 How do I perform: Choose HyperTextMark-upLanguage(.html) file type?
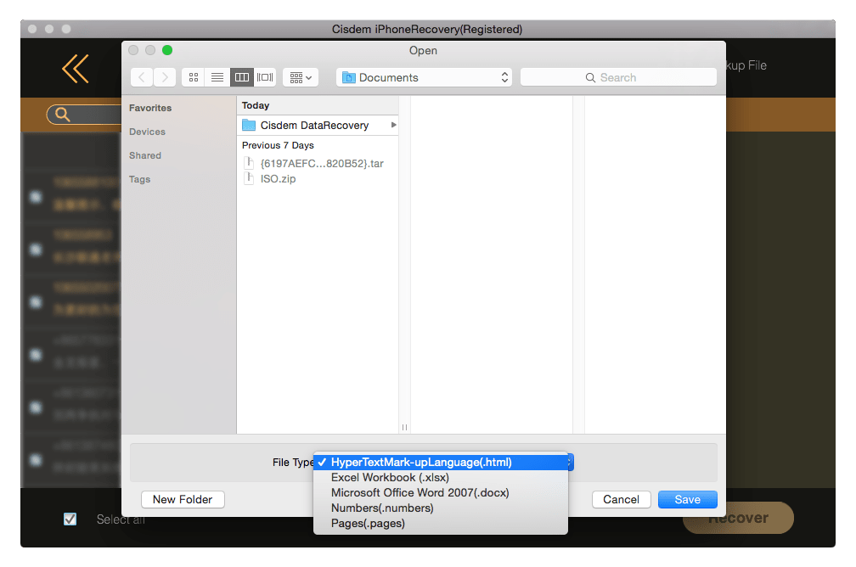[441, 463]
